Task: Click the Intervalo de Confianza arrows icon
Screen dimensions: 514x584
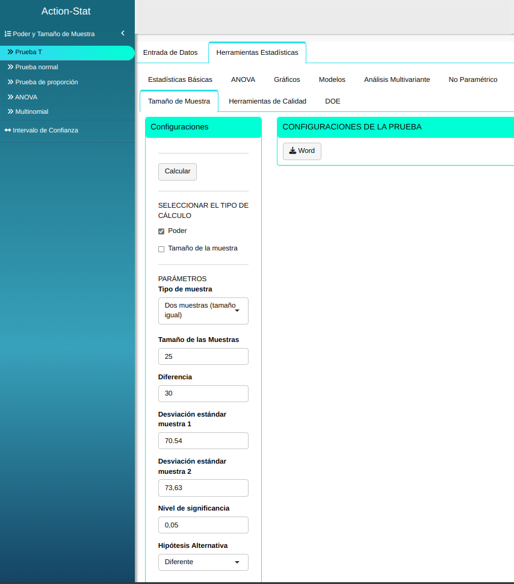Action: (x=8, y=130)
